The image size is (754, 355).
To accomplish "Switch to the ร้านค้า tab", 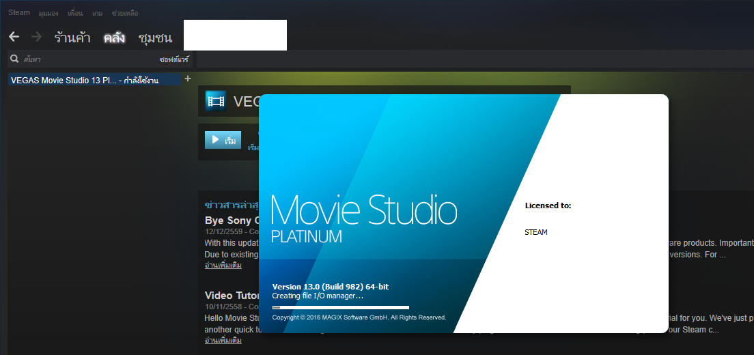I will [72, 38].
